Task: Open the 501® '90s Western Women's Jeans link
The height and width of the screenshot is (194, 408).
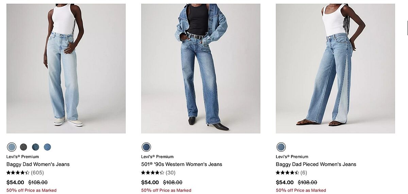Action: [x=182, y=164]
